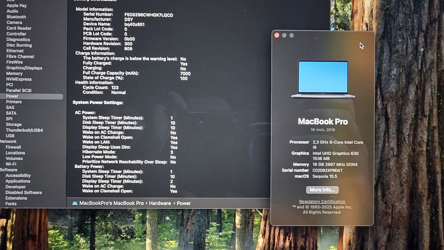
Task: Select Fonts under Software
Action: pyautogui.click(x=11, y=203)
